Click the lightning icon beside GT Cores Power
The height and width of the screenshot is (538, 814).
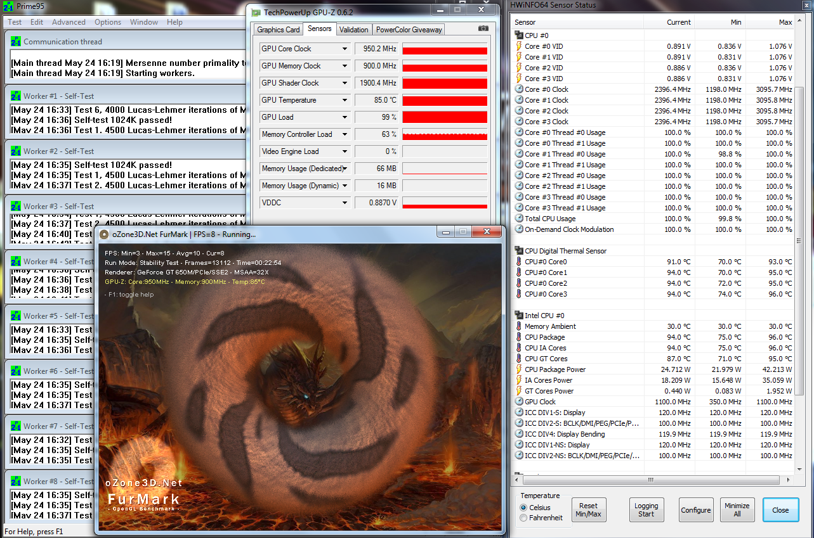pos(519,391)
